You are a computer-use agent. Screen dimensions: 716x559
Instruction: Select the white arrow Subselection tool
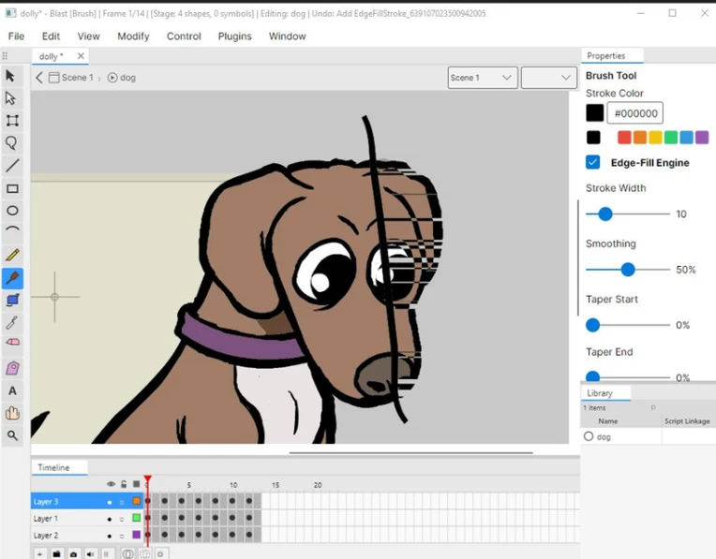[10, 98]
